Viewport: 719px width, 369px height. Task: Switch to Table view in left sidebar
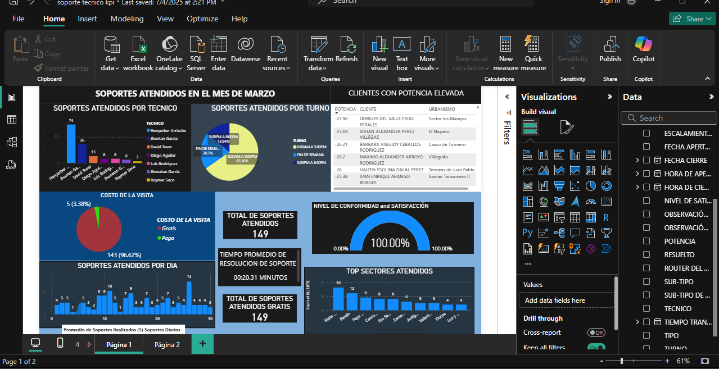click(12, 120)
